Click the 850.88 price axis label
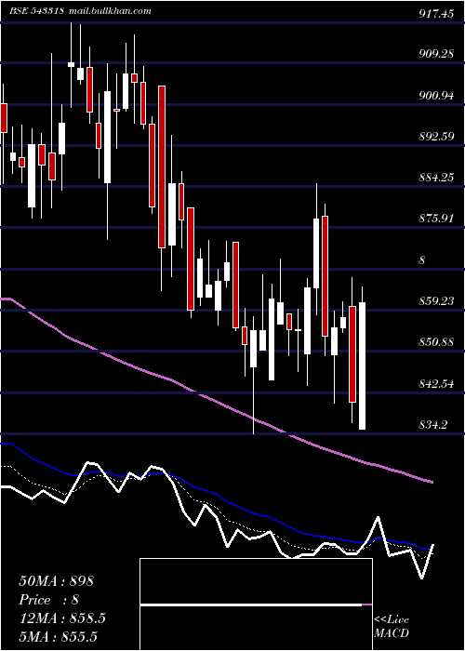The width and height of the screenshot is (465, 651). pyautogui.click(x=436, y=342)
